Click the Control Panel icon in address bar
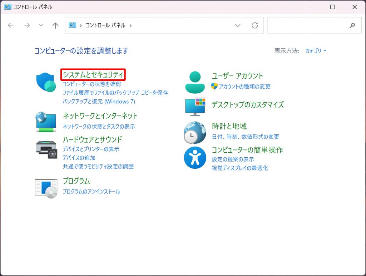Screen dimensions: 366x276 (72, 25)
